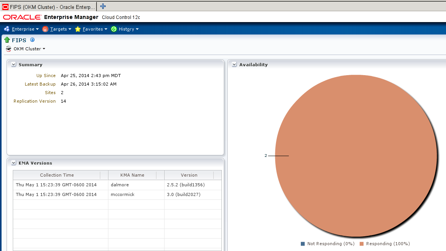Select the FIPS (OKM Cluster) browser tab
The image size is (446, 251).
(x=49, y=7)
